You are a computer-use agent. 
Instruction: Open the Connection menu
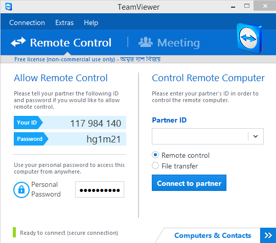27,22
